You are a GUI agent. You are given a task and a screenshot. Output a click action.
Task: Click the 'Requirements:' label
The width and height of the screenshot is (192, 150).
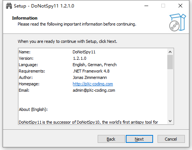coord(32,71)
